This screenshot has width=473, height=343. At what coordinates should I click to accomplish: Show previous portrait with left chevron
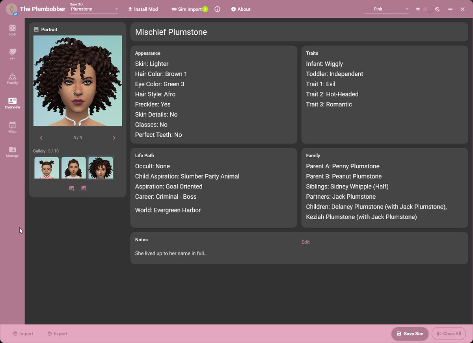[41, 138]
